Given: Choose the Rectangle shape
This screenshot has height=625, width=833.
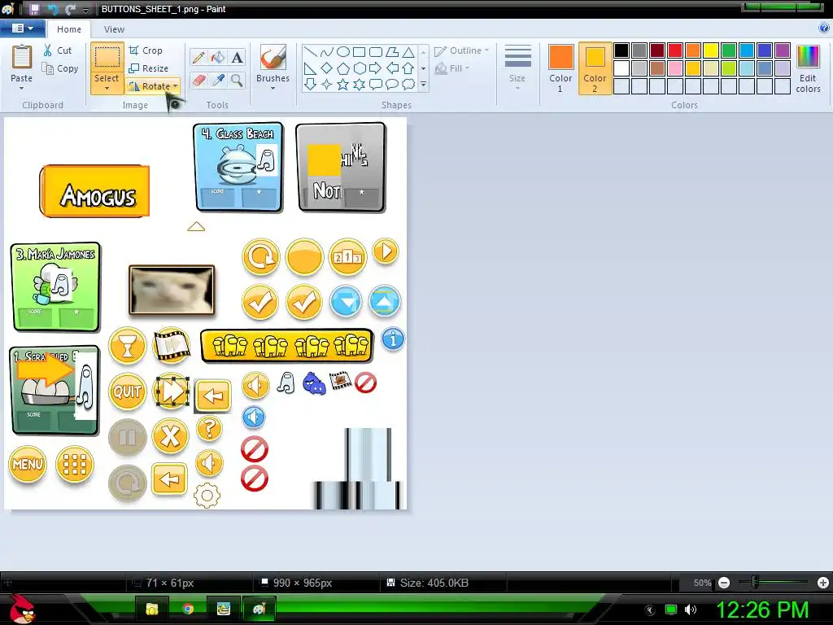Looking at the screenshot, I should [359, 51].
